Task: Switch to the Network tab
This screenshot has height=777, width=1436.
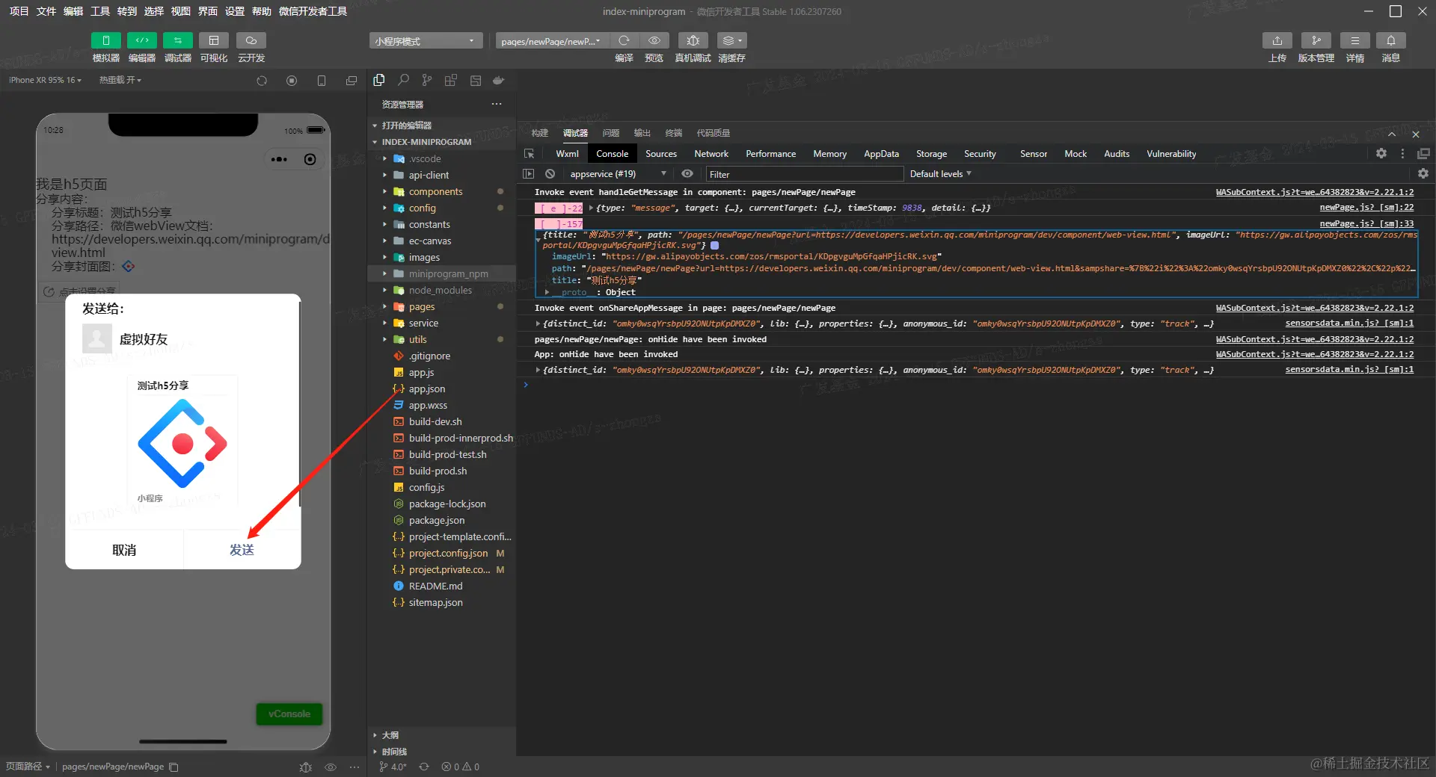Action: (x=711, y=154)
